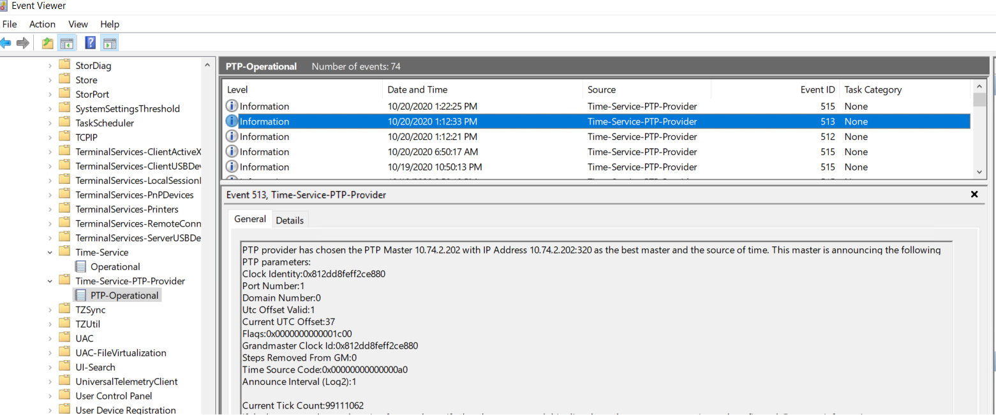The height and width of the screenshot is (415, 996).
Task: Close the Event 513 preview pane
Action: (x=974, y=194)
